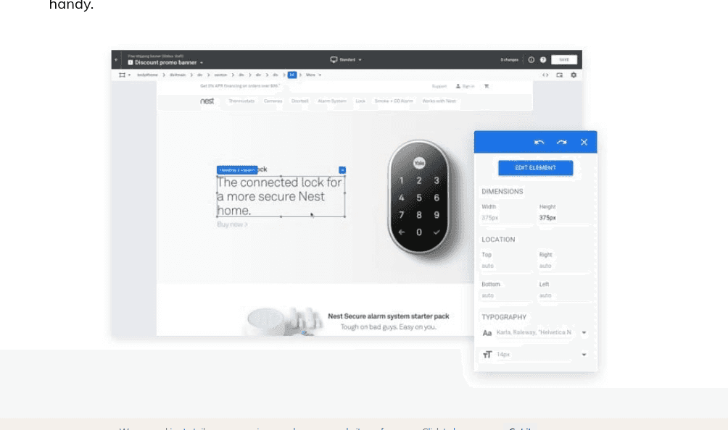
Task: Click the Buy now link
Action: pos(232,224)
